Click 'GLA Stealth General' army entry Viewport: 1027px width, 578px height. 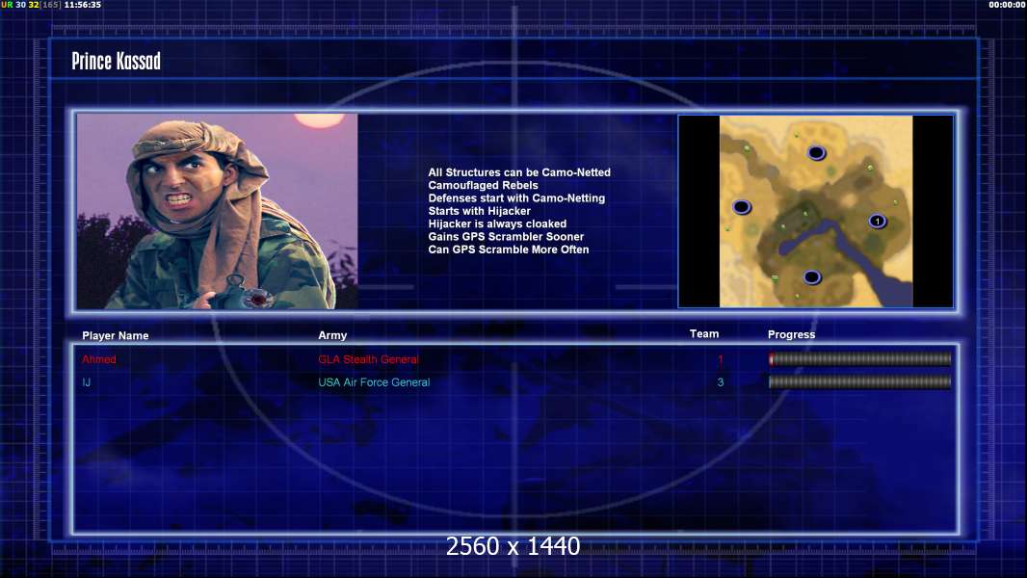pyautogui.click(x=368, y=359)
